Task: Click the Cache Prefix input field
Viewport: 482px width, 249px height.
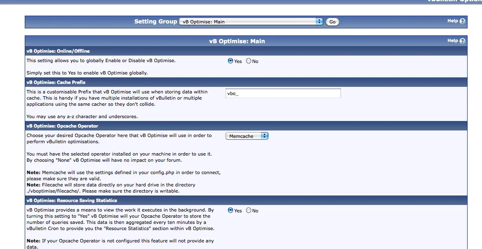Action: tap(283, 93)
